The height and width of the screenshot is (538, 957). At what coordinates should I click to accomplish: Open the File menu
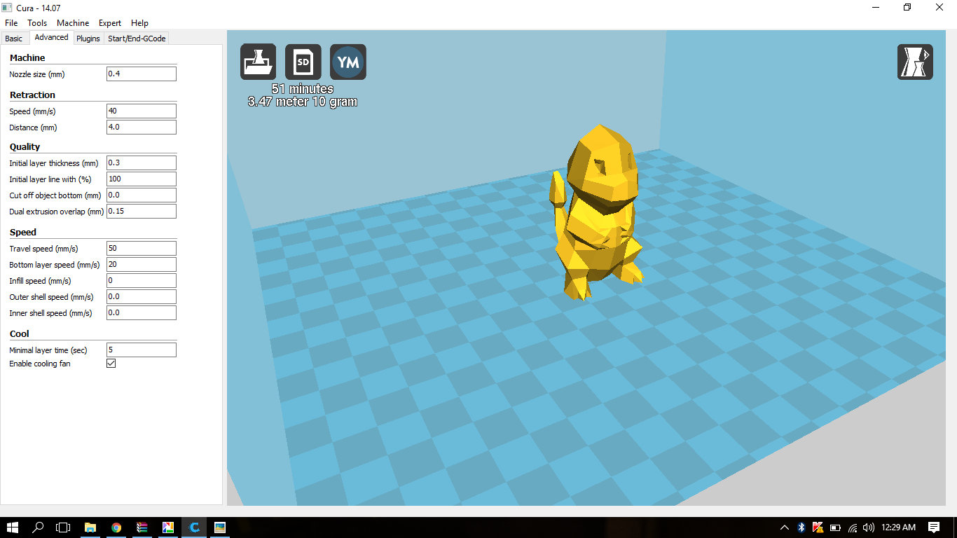pyautogui.click(x=11, y=23)
